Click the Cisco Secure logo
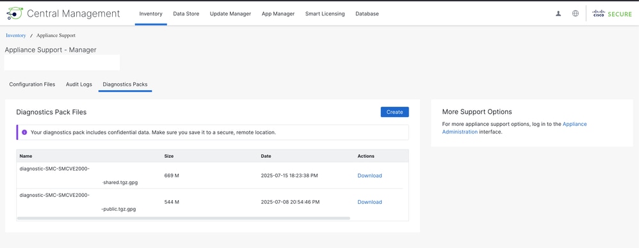This screenshot has height=248, width=639. pyautogui.click(x=612, y=13)
